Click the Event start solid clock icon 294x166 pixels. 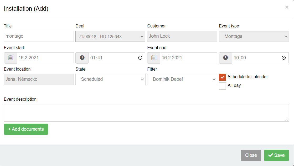click(x=82, y=58)
